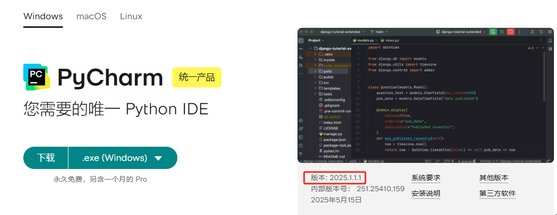Click the warnings indicator showing 2
557x215 pixels.
[532, 48]
